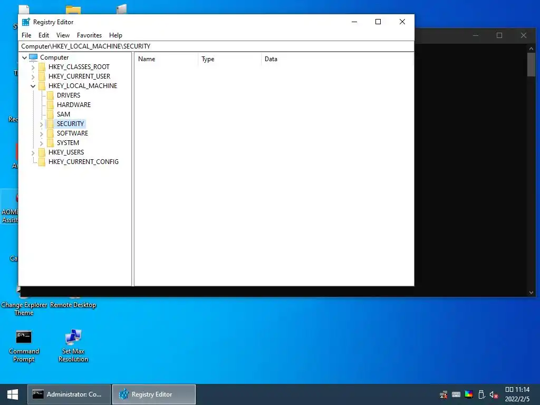Image resolution: width=540 pixels, height=405 pixels.
Task: Click command prompt window scrollbar thumb
Action: tap(531, 65)
